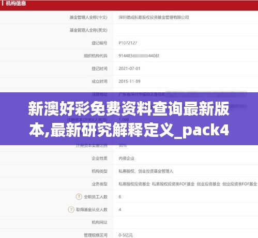Select the Chinese fund manager company name
The width and height of the screenshot is (258, 238).
click(154, 17)
